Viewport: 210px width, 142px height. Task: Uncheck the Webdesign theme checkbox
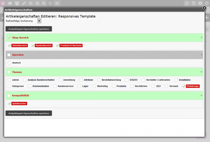click(x=184, y=86)
